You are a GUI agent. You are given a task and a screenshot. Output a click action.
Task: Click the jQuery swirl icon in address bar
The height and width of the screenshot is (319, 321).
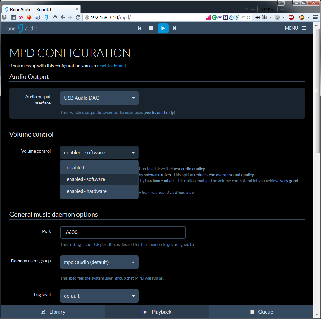(x=231, y=17)
